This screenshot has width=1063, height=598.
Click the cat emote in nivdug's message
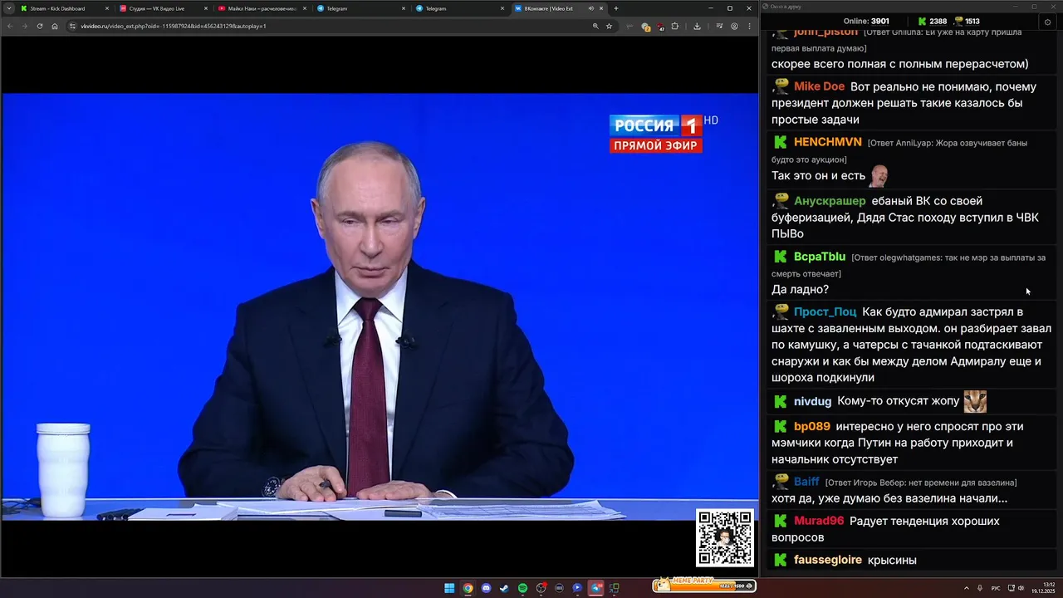point(975,401)
